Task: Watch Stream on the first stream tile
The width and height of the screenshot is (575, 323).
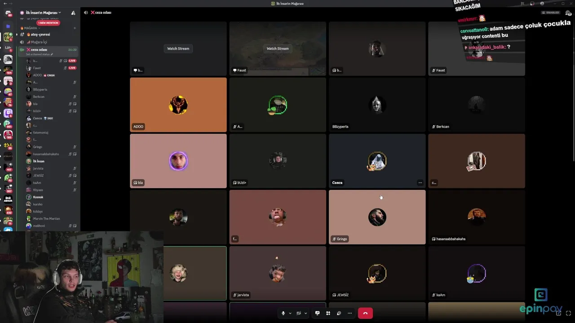Action: click(x=178, y=48)
